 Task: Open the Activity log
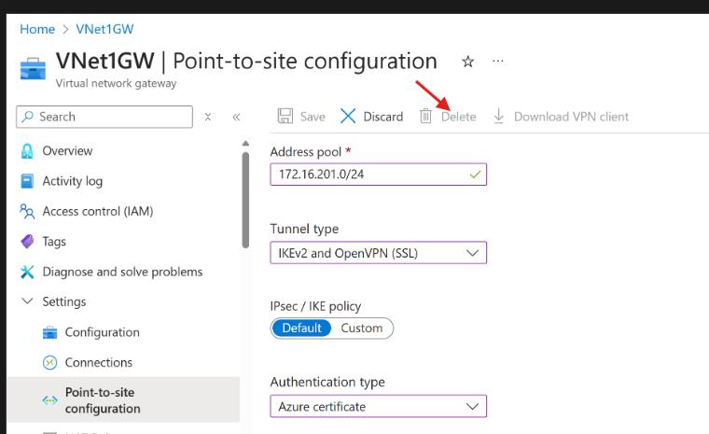(73, 181)
